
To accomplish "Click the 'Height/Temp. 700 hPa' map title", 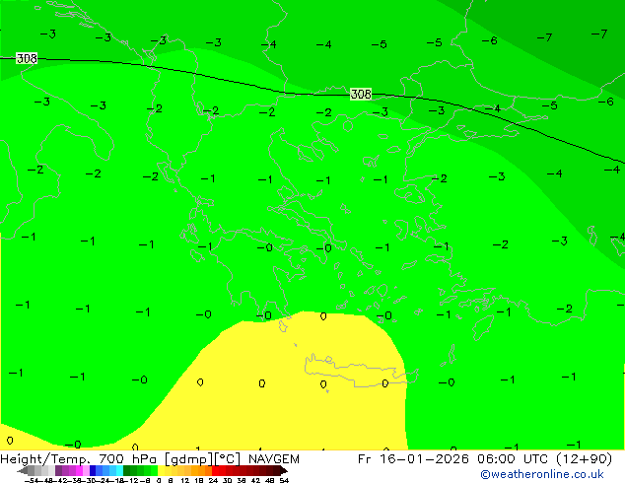I will tap(78, 459).
